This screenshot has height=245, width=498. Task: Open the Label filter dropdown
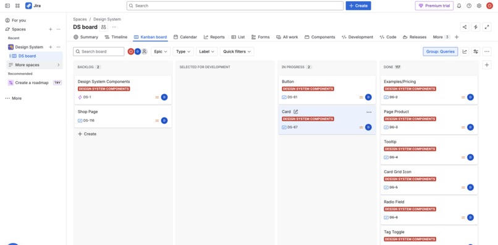[207, 51]
